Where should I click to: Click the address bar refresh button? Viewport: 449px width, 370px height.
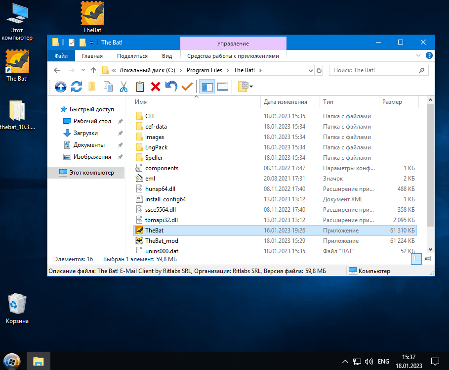(319, 70)
